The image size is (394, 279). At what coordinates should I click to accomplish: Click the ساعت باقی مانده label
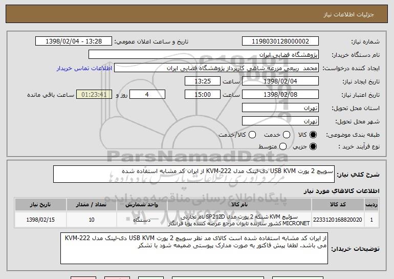[51, 95]
